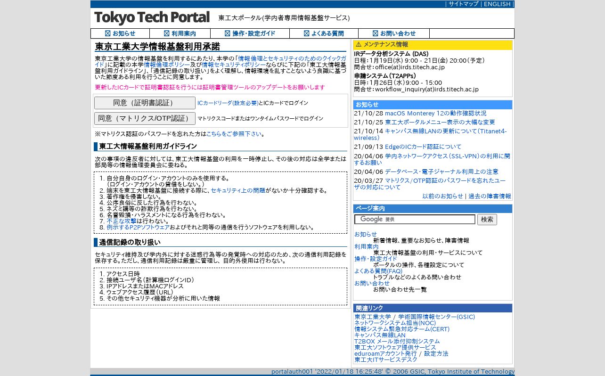Open the eduroamアカウント発行 link
The image size is (605, 376).
[x=385, y=354]
